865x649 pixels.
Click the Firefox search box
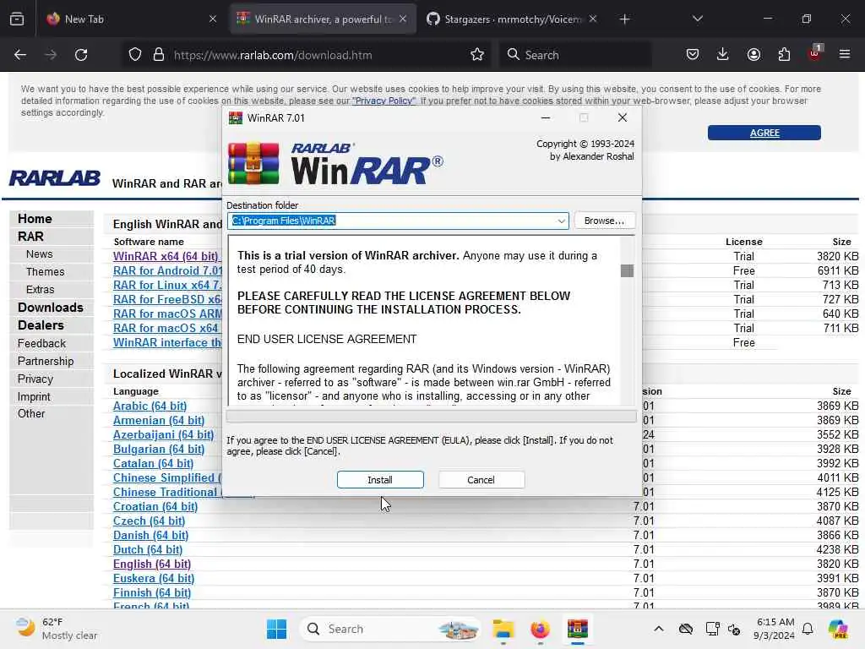[x=574, y=55]
